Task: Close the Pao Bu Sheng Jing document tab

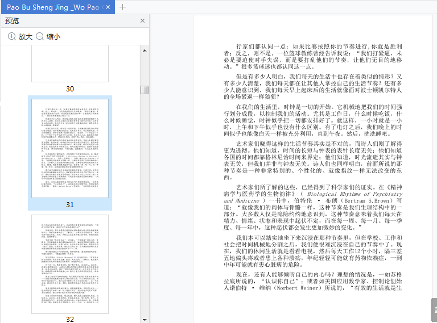Action: [x=108, y=7]
